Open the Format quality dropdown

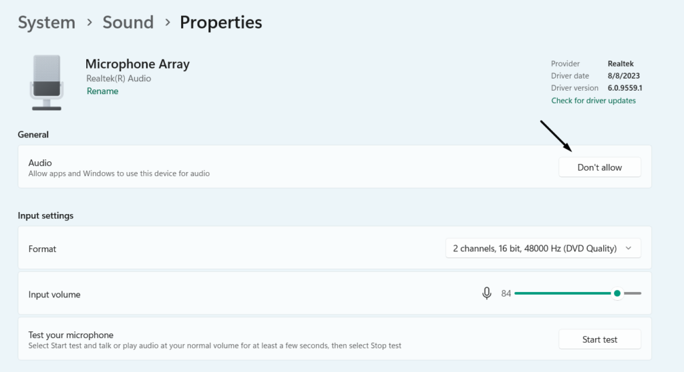542,249
